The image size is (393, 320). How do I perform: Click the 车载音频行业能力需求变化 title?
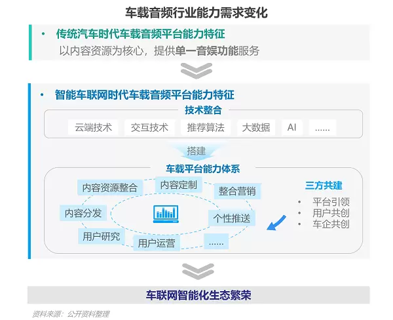(196, 12)
